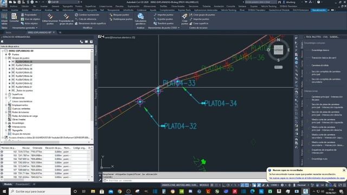The image size is (347, 195).
Task: Expand the Puntos tree node
Action: tap(6, 54)
